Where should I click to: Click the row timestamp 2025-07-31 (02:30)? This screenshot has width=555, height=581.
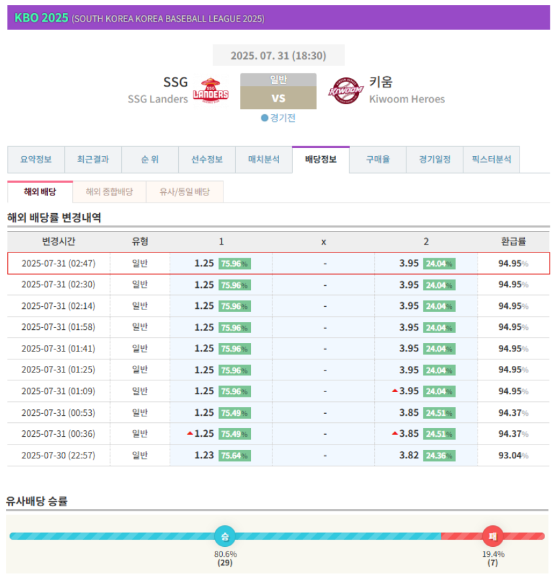tap(58, 285)
